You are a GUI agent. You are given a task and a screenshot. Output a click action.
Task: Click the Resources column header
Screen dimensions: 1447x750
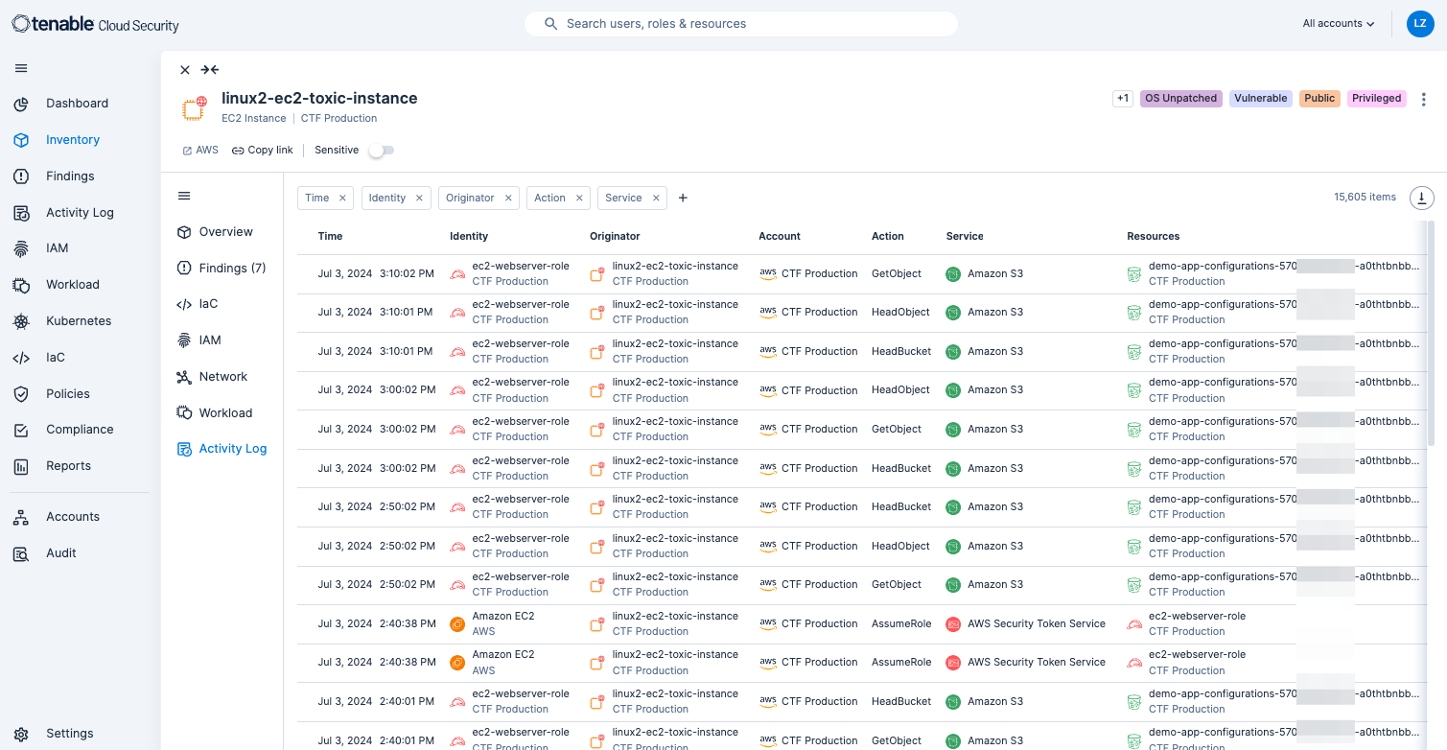1154,236
